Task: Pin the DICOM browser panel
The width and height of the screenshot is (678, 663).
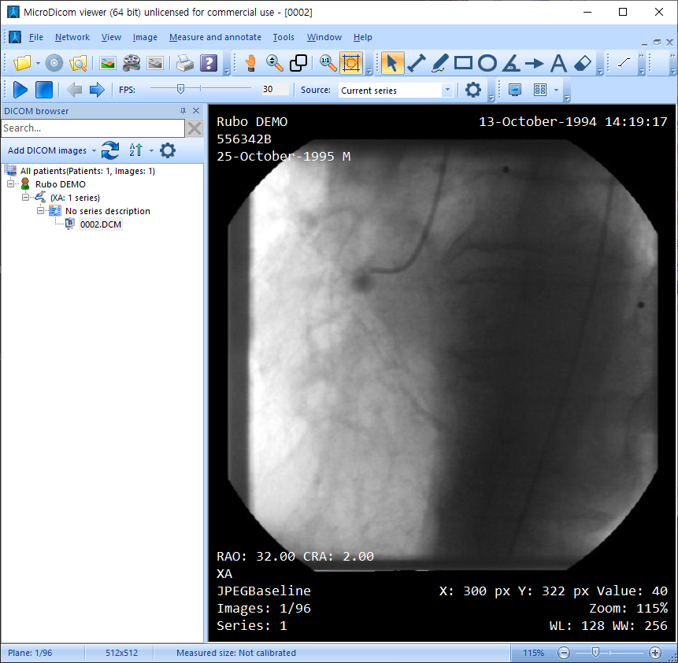Action: click(x=183, y=111)
